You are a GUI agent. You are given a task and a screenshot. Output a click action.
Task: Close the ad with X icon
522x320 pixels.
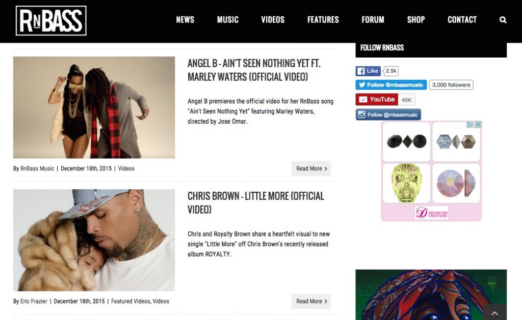pyautogui.click(x=478, y=124)
